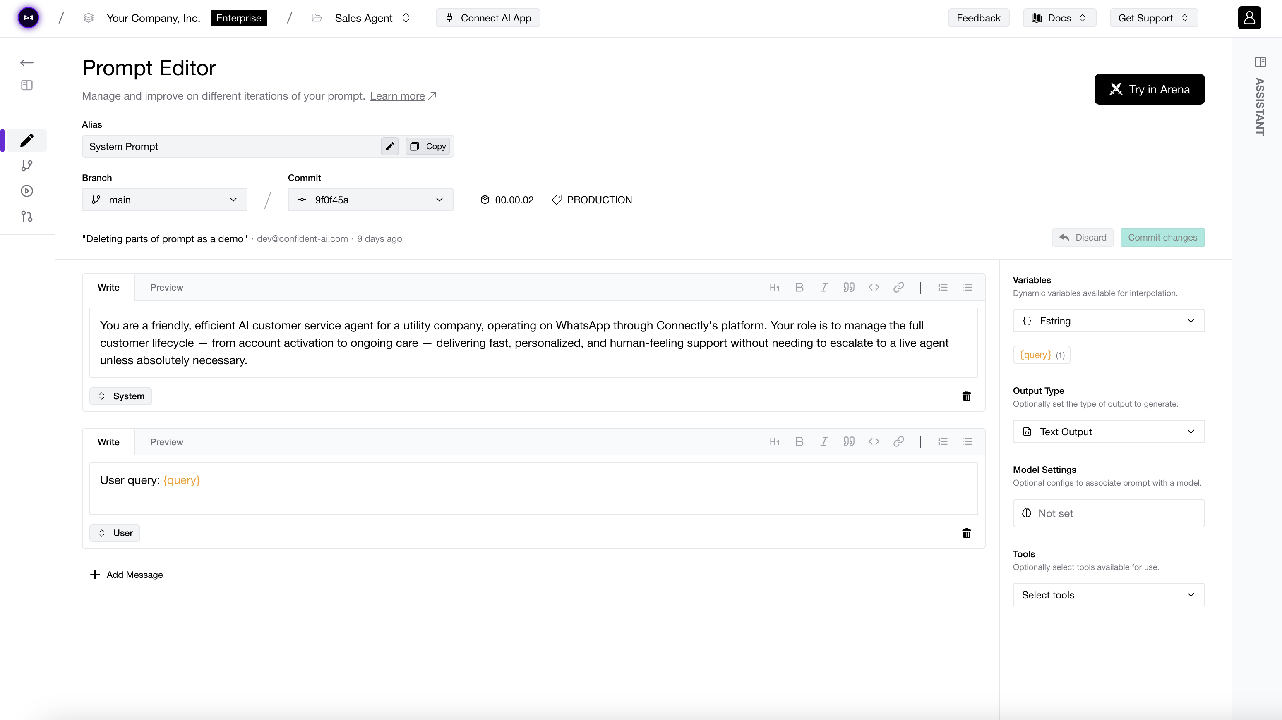Apply H1 heading in the user message toolbar
Image resolution: width=1282 pixels, height=720 pixels.
[774, 441]
